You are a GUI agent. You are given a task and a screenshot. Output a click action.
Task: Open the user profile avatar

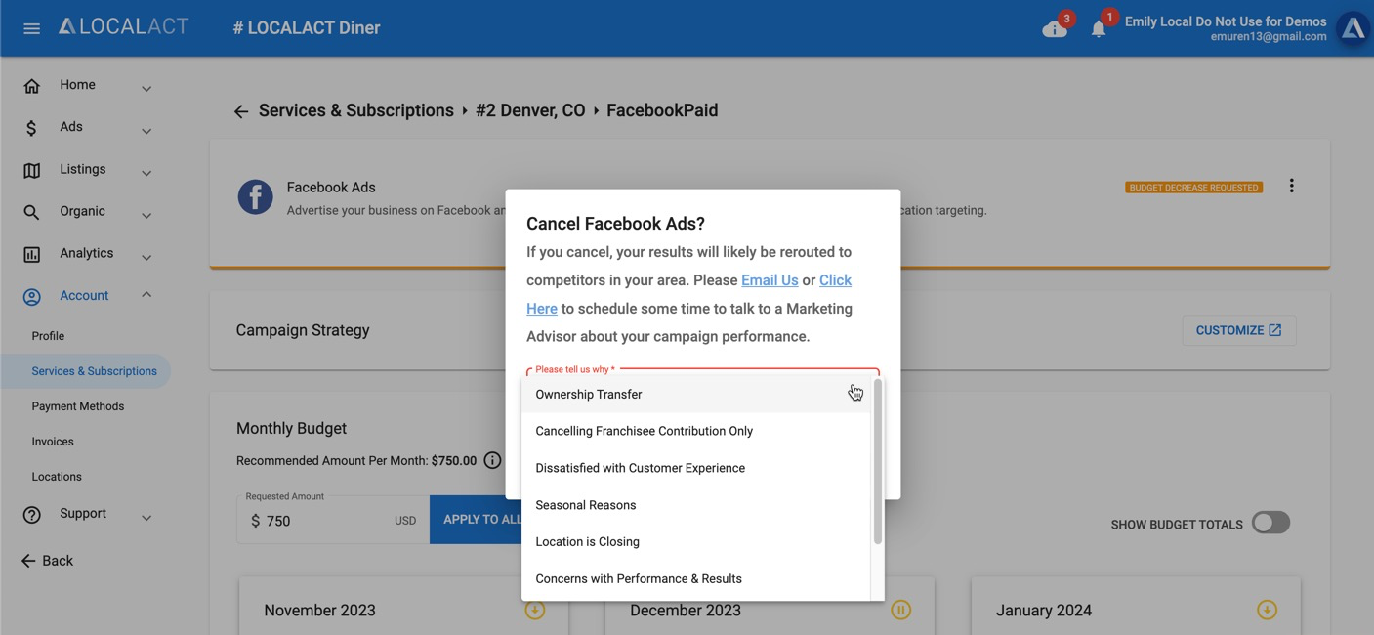1353,29
